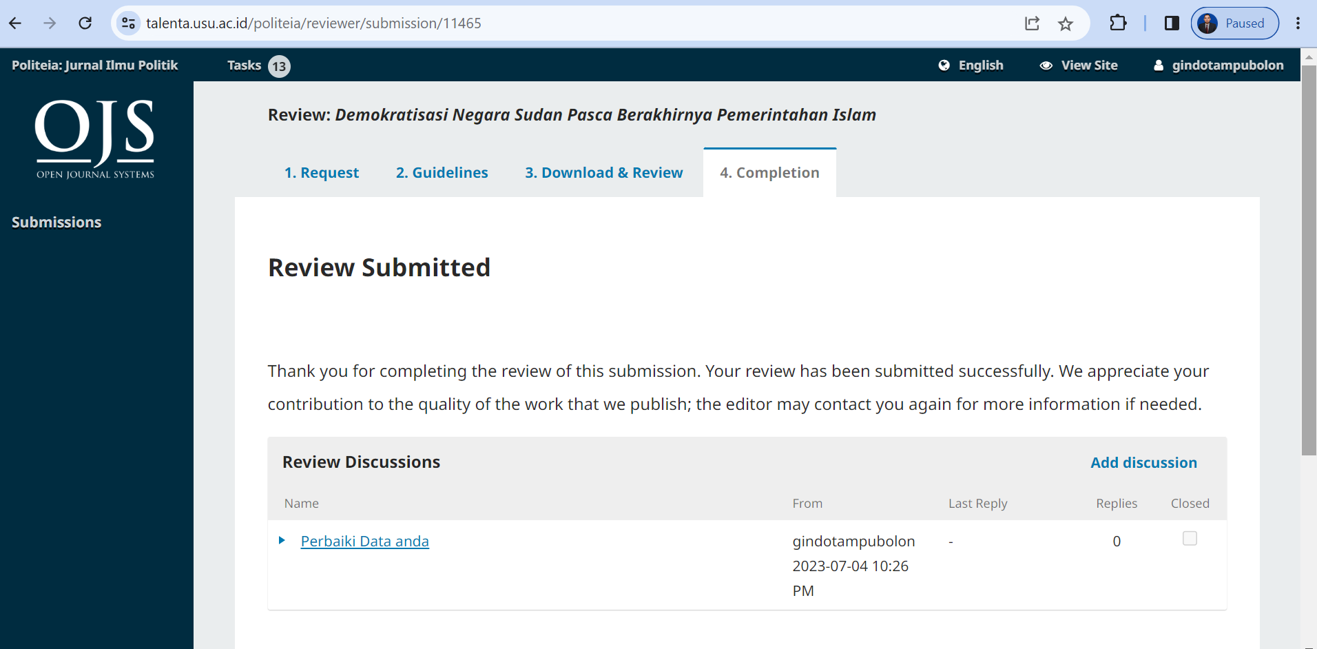Screen dimensions: 1317x649
Task: Open the browser extensions puzzle icon
Action: pyautogui.click(x=1118, y=23)
